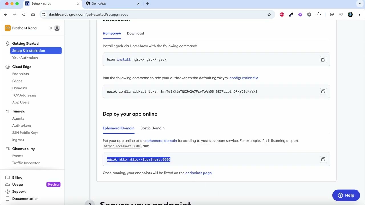365x205 pixels.
Task: Click the Usage Preview badge
Action: pos(53,184)
